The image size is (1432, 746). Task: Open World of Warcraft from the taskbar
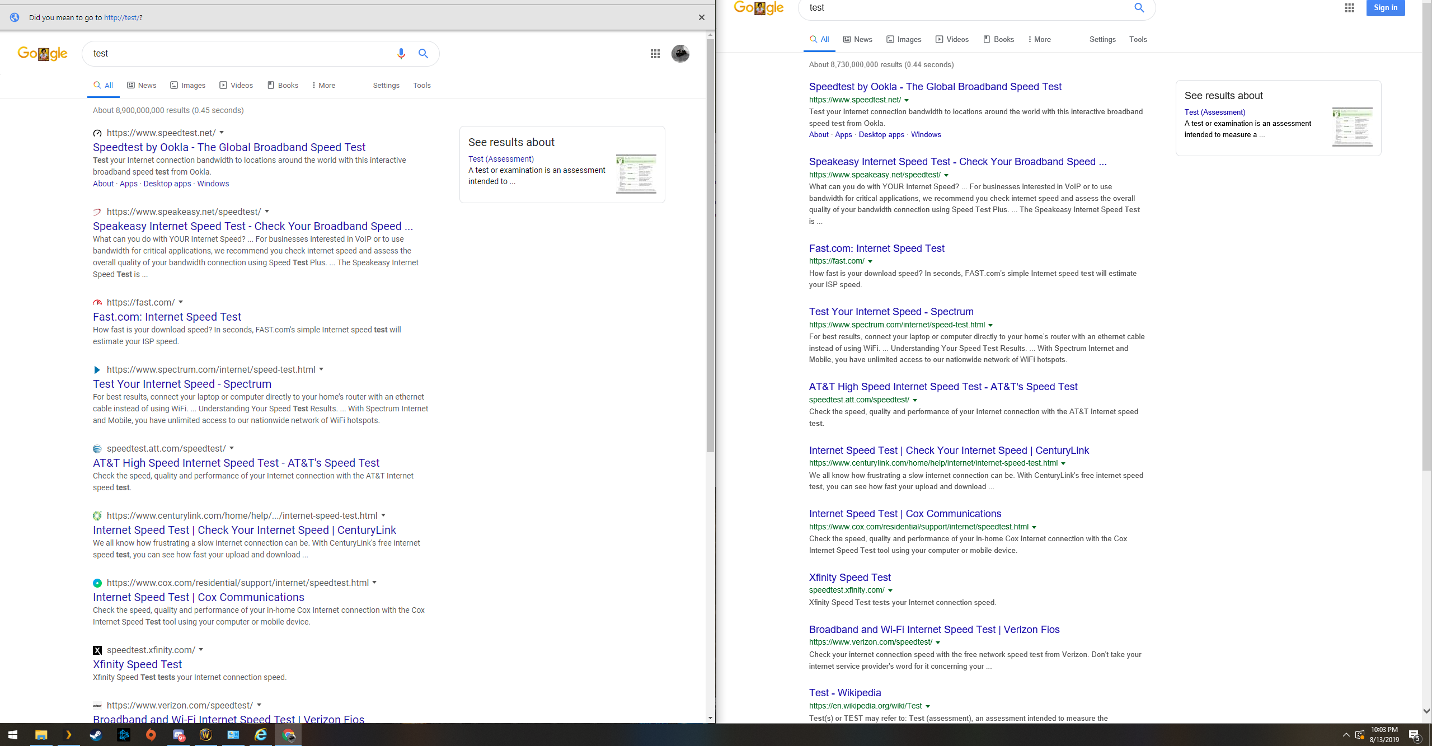(206, 735)
